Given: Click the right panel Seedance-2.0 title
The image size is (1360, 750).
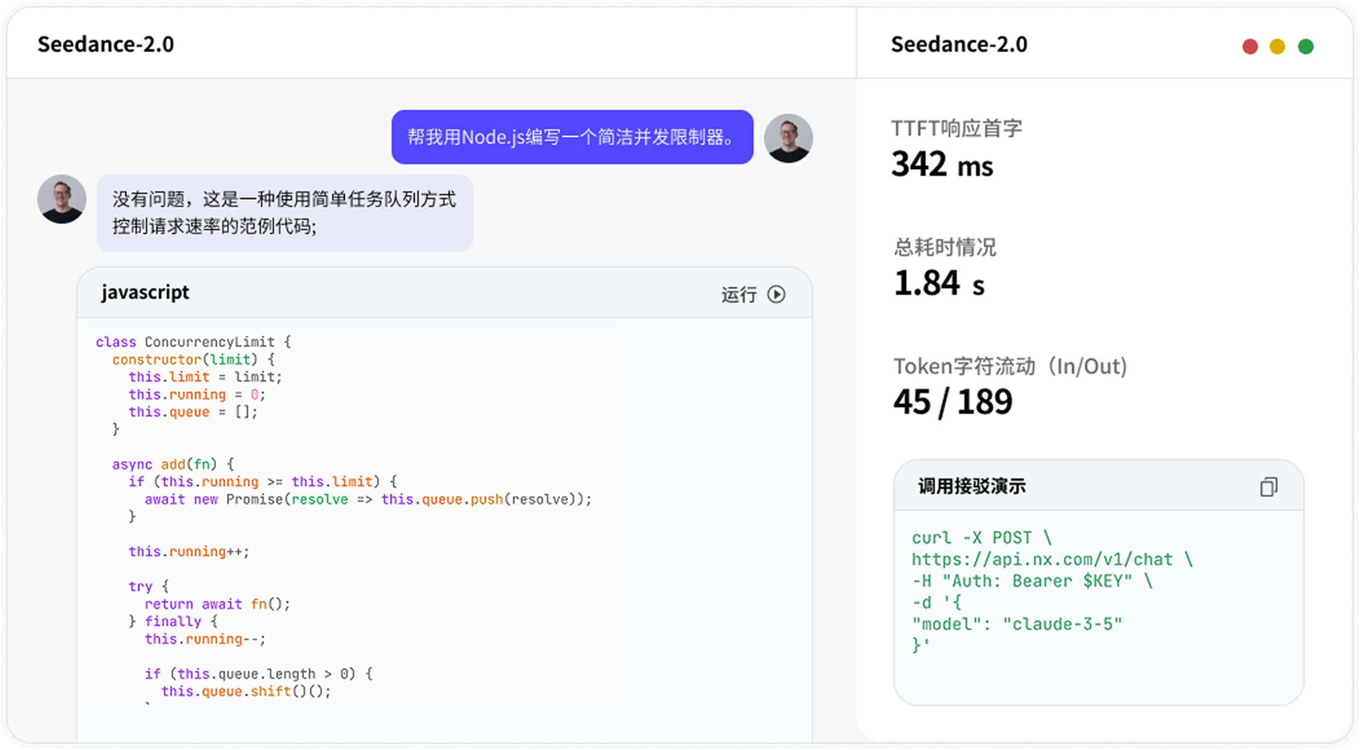Looking at the screenshot, I should point(959,44).
